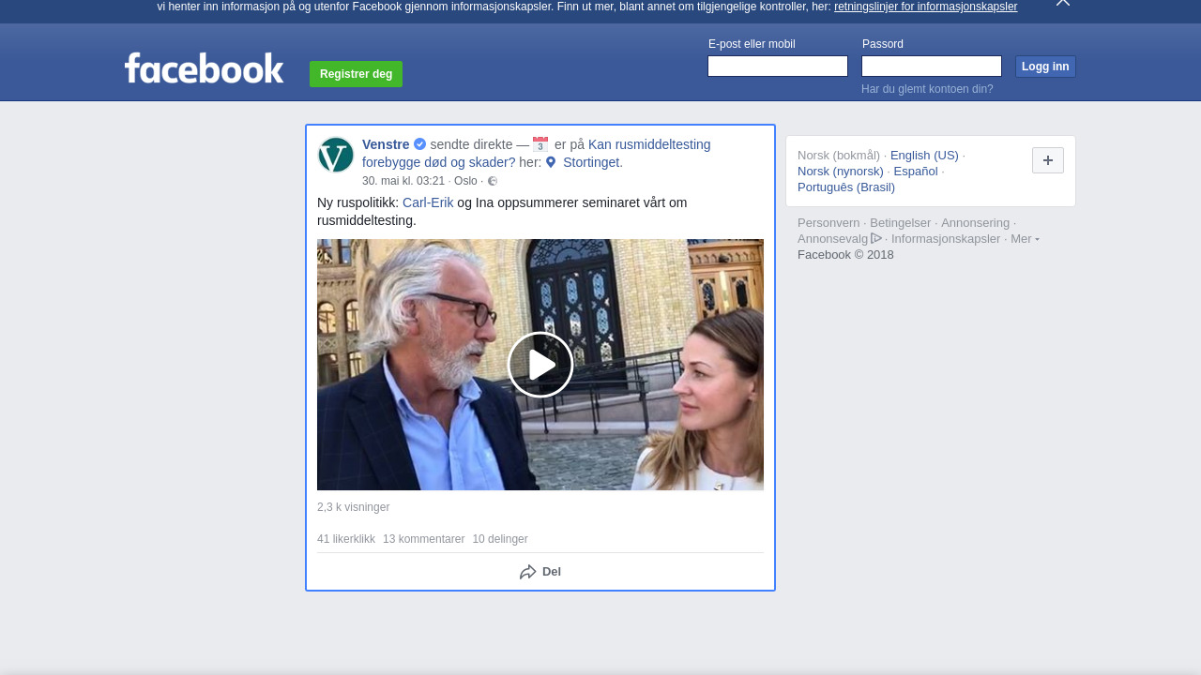Click the Facebook © 2018 text
Screen dimensions: 1201x675
[845, 255]
